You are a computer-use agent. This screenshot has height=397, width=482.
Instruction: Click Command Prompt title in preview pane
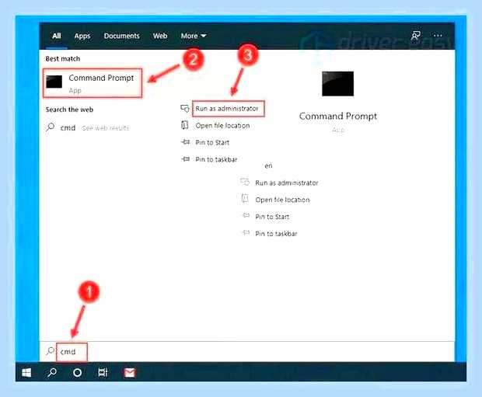pyautogui.click(x=338, y=117)
